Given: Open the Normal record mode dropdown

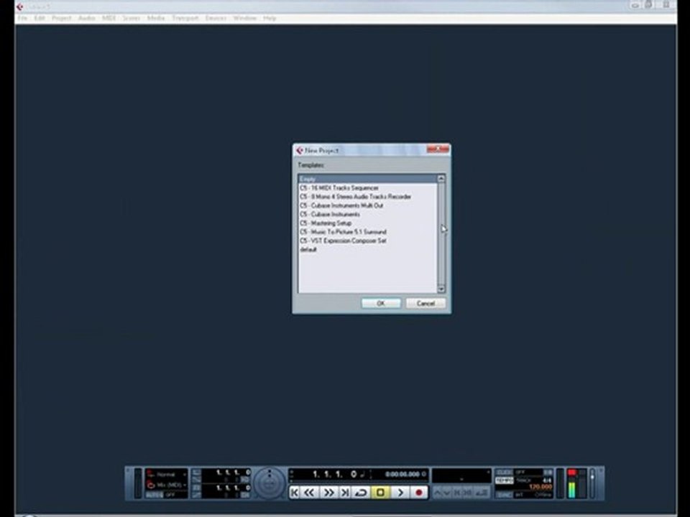Looking at the screenshot, I should pyautogui.click(x=166, y=475).
